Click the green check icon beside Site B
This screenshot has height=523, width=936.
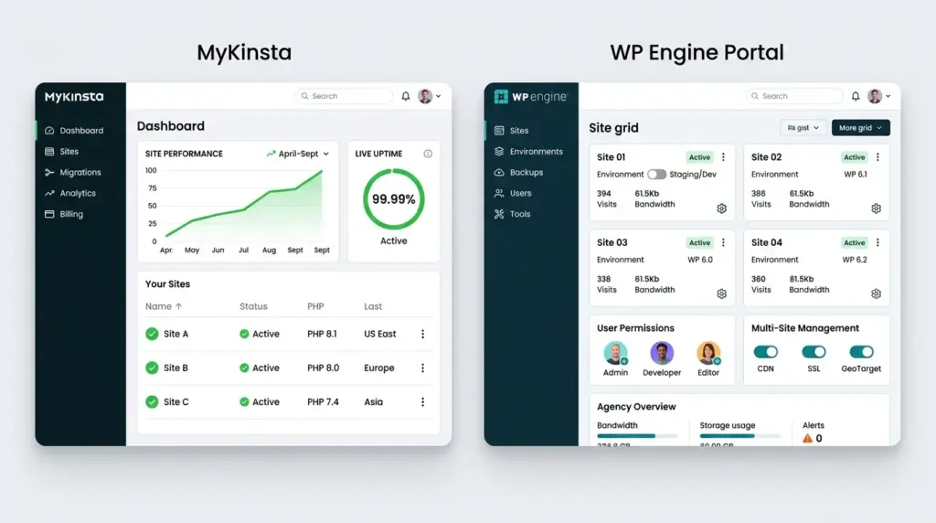(x=153, y=368)
